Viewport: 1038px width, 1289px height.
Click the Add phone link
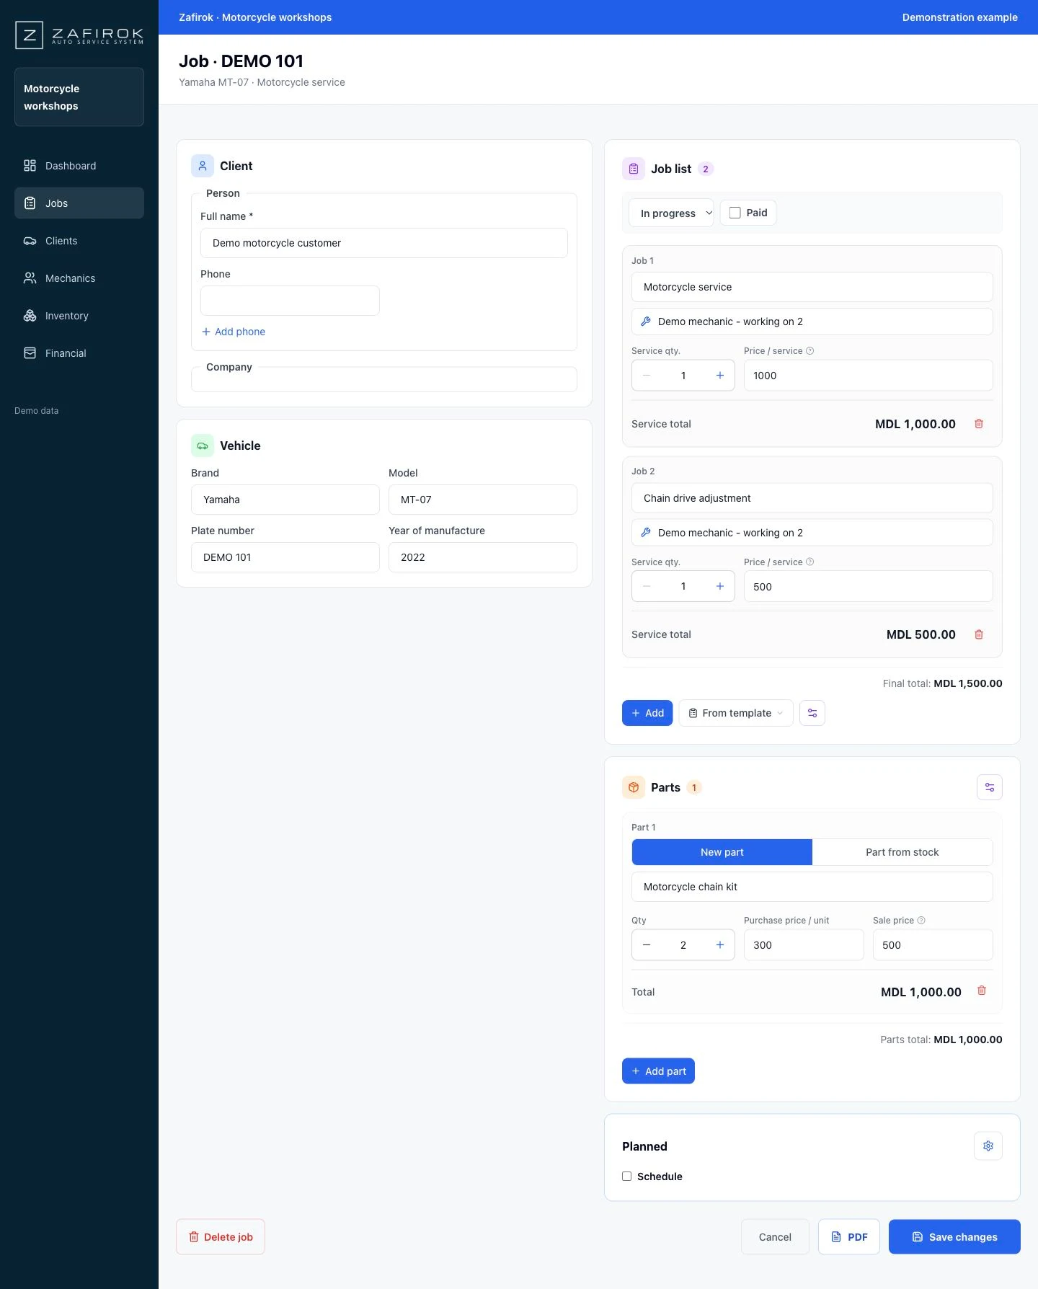[234, 332]
